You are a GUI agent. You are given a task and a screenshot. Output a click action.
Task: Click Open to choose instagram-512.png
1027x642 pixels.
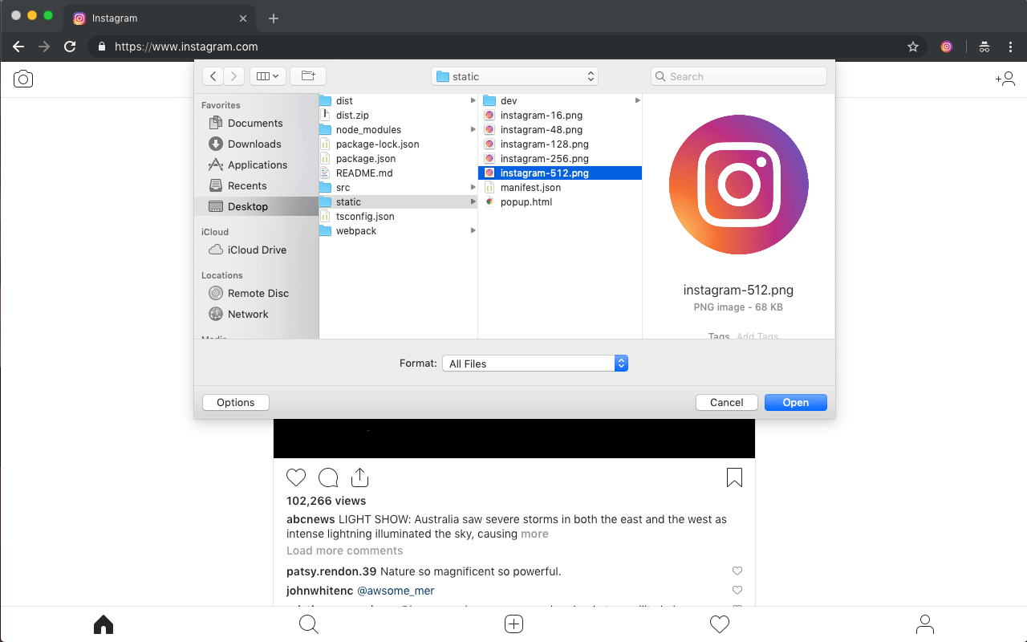click(x=795, y=402)
